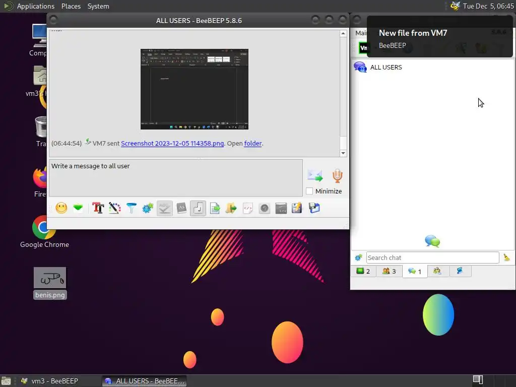The width and height of the screenshot is (516, 387).
Task: Select the benis.png desktop file
Action: click(50, 283)
